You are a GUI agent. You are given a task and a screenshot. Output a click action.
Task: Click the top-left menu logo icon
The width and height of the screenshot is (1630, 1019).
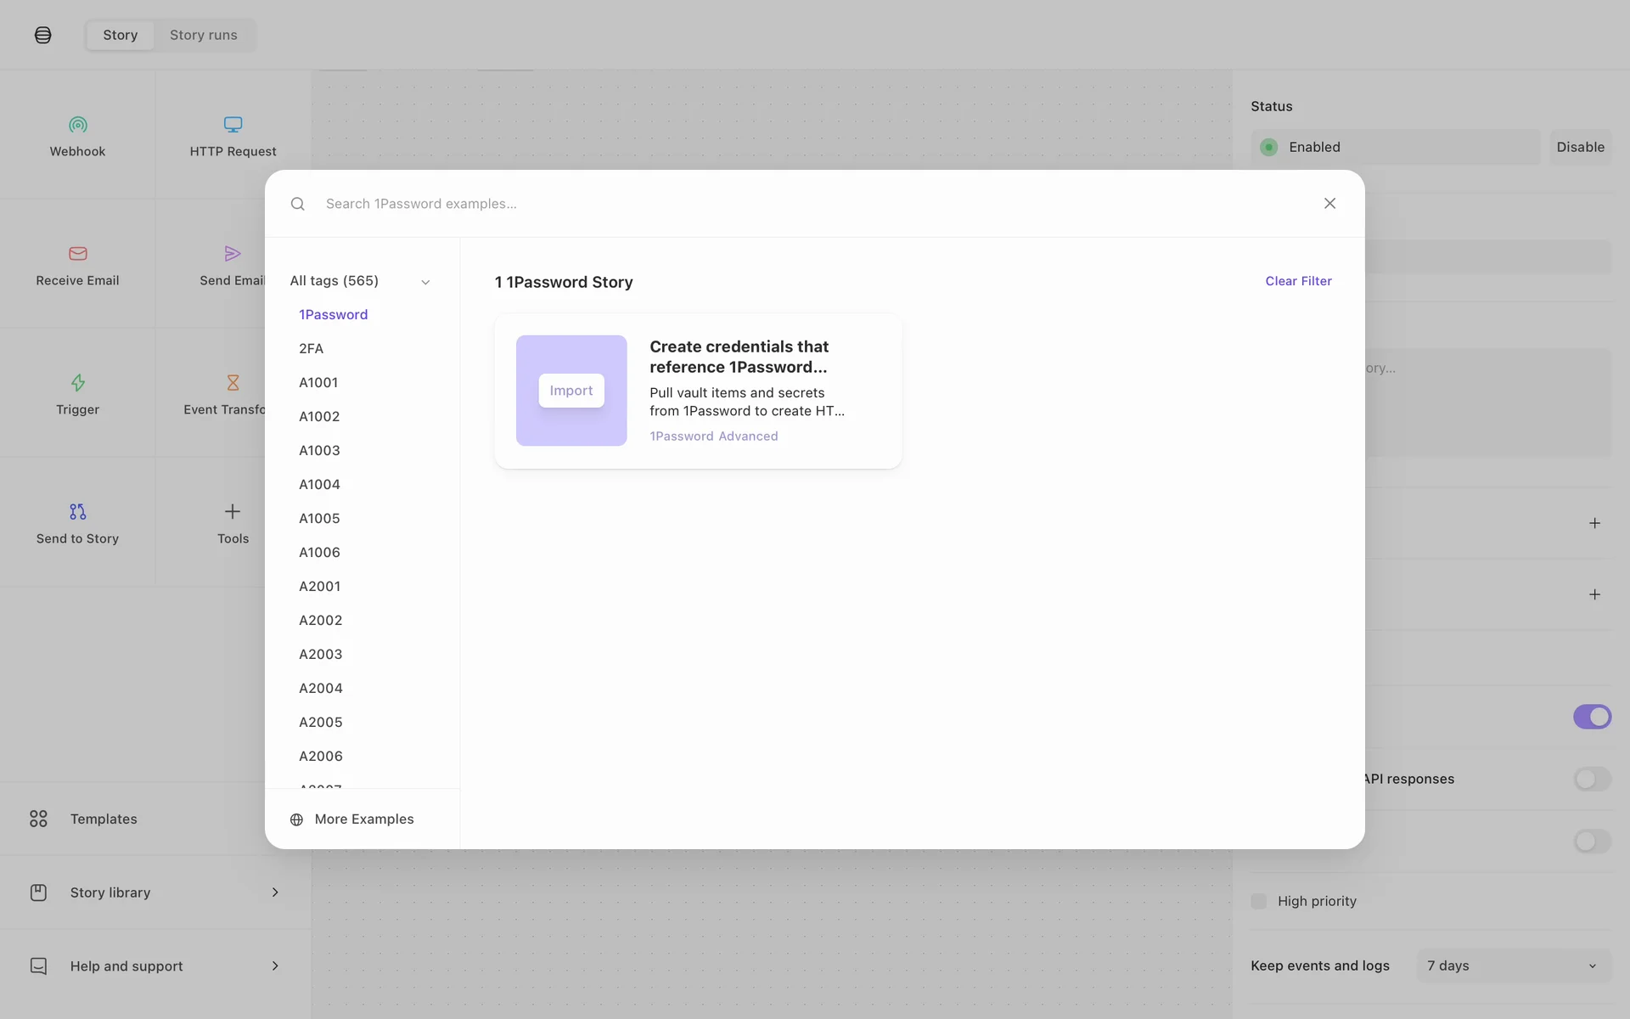pyautogui.click(x=43, y=35)
